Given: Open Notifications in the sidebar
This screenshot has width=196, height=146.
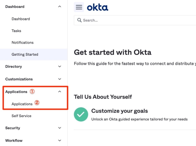Looking at the screenshot, I should coord(22,43).
